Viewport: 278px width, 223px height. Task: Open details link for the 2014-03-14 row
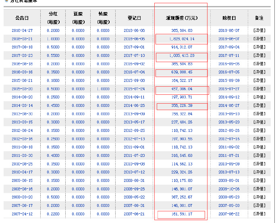pos(259,106)
